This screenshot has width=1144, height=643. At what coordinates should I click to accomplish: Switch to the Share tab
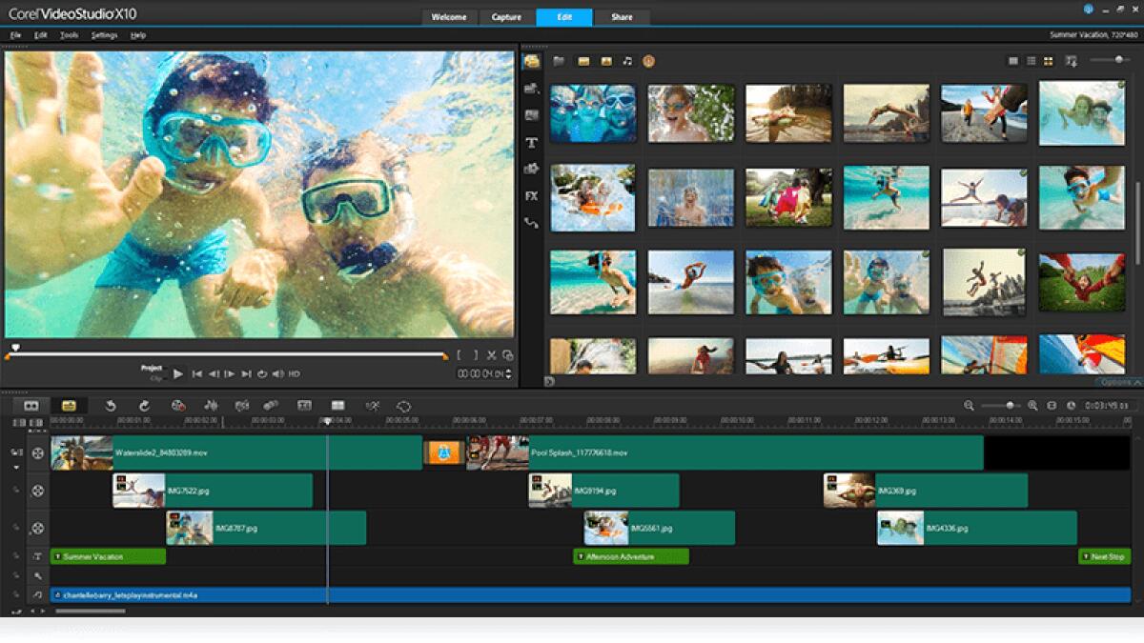(x=622, y=17)
